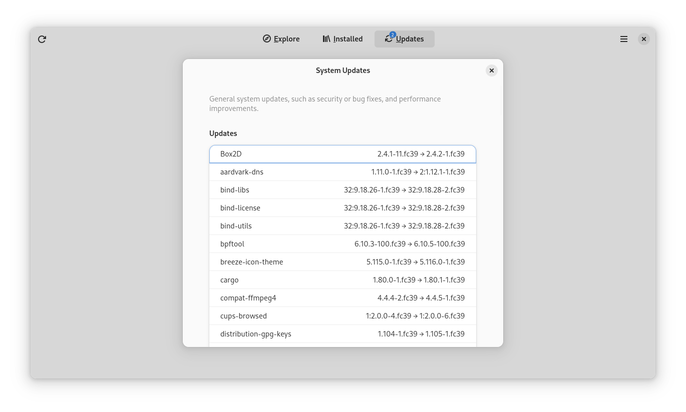
Task: Select the bind-utils update row
Action: tap(342, 226)
